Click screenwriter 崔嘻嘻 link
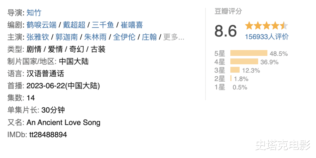The height and width of the screenshot is (158, 316). tap(131, 25)
